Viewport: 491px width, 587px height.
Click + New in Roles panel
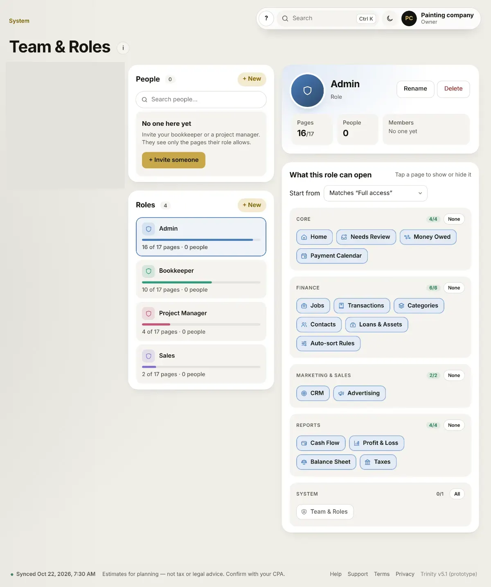pos(252,205)
